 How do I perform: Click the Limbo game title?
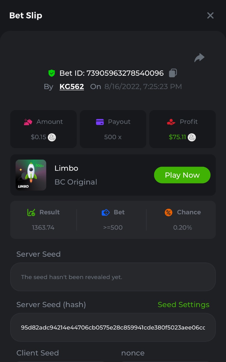[x=66, y=168]
